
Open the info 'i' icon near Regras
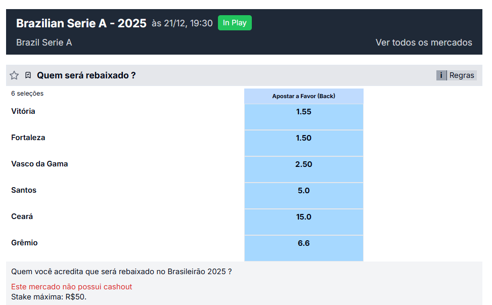(x=441, y=75)
